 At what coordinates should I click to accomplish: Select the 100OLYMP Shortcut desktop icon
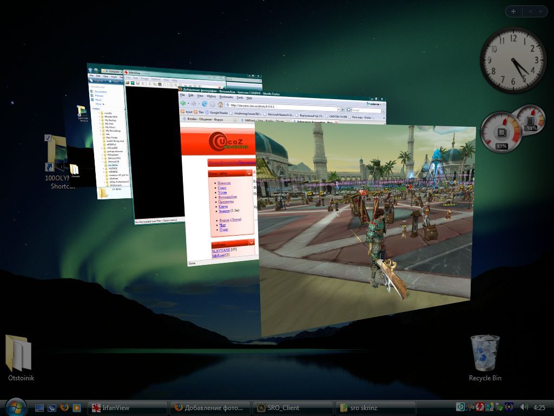click(58, 162)
